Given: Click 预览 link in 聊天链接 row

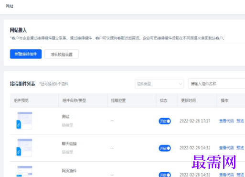Looking at the screenshot, I should point(240,148).
